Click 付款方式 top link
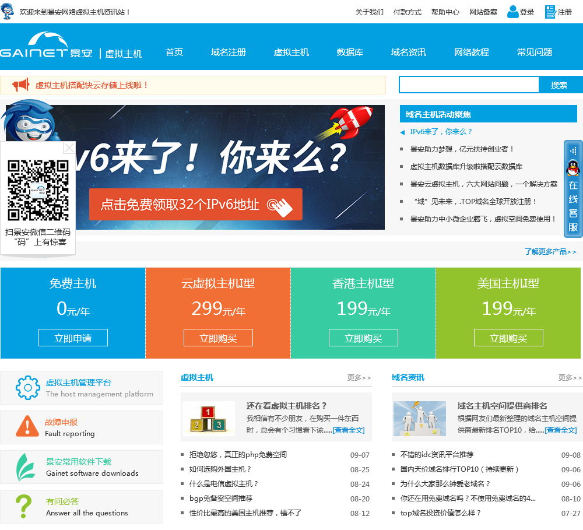 pos(407,12)
